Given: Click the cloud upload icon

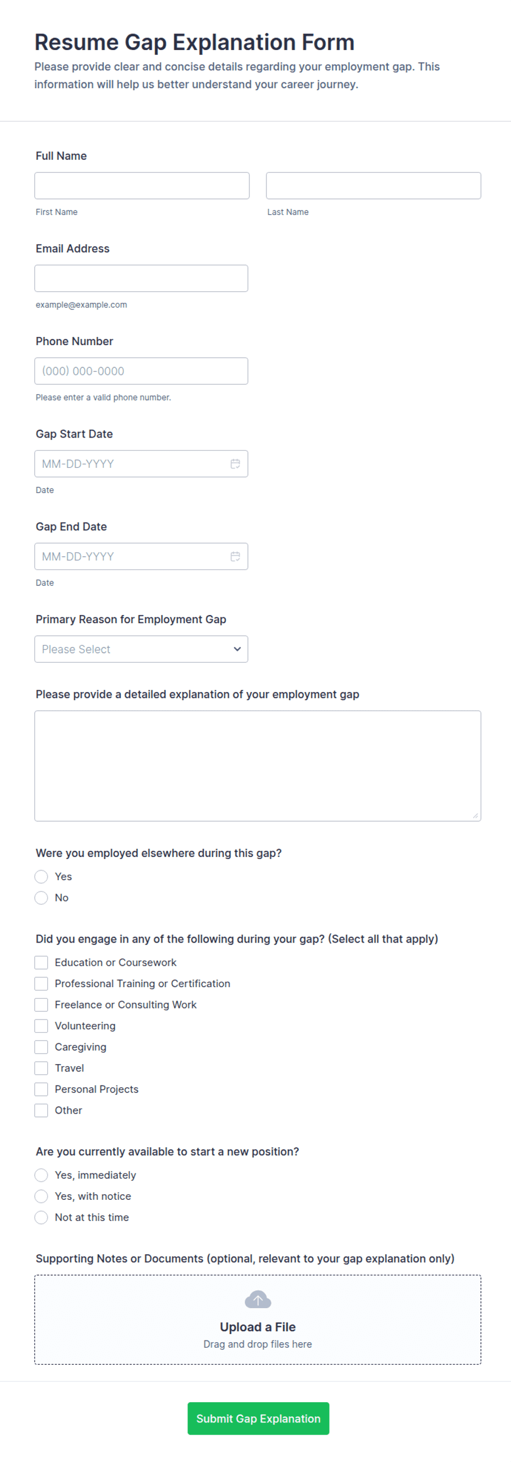Looking at the screenshot, I should 258,1299.
